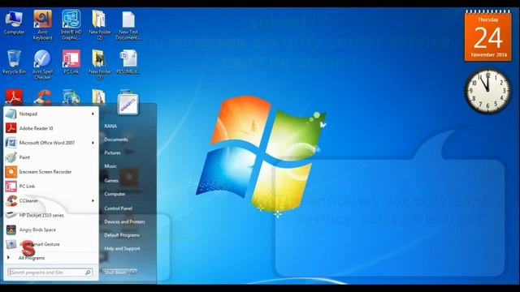
Task: Expand CCleaner jump list arrow
Action: pos(93,200)
